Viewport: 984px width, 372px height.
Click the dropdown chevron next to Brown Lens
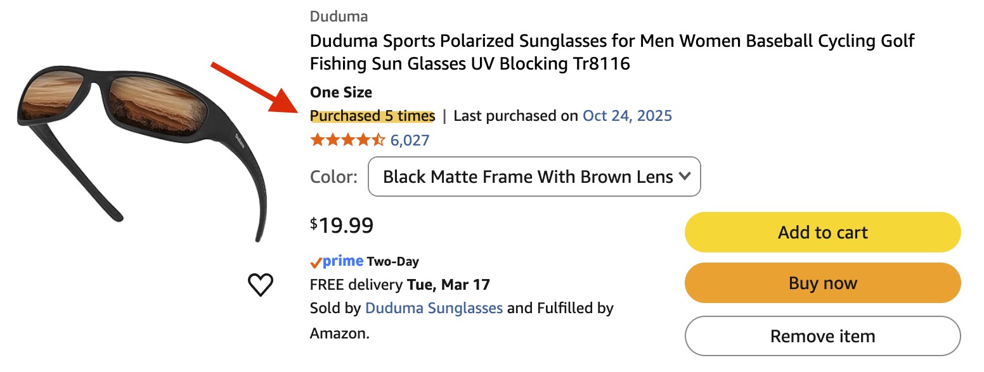pos(685,177)
